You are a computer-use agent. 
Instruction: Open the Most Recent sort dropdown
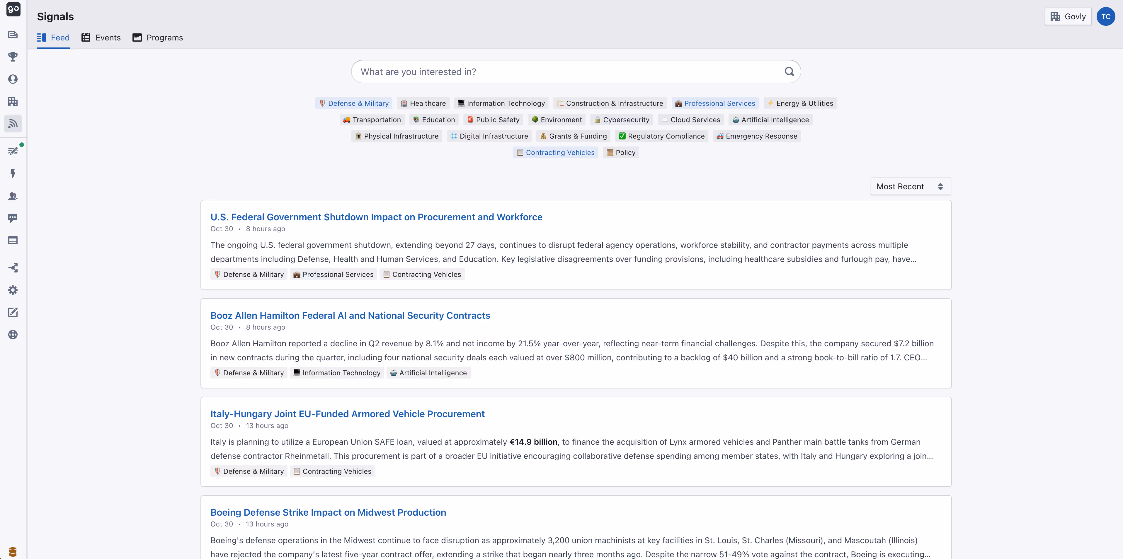[910, 186]
